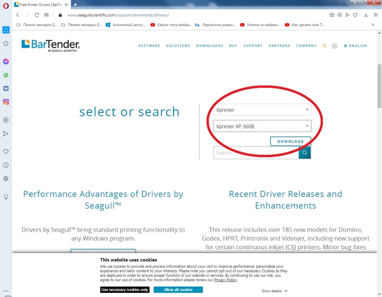Show more bookmarks bar items chevron
Viewport: 382px width, 297px height.
[x=373, y=25]
